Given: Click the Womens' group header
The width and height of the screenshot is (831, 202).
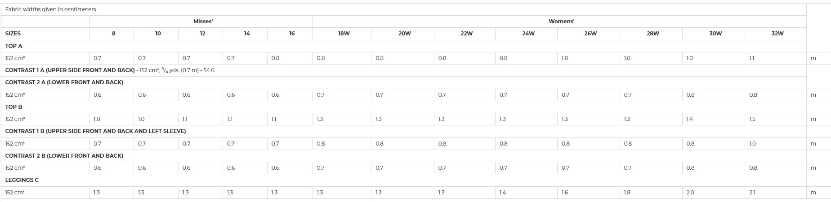Looking at the screenshot, I should [561, 21].
